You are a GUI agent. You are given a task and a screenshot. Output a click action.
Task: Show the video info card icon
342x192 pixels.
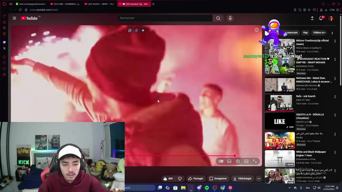click(x=256, y=30)
